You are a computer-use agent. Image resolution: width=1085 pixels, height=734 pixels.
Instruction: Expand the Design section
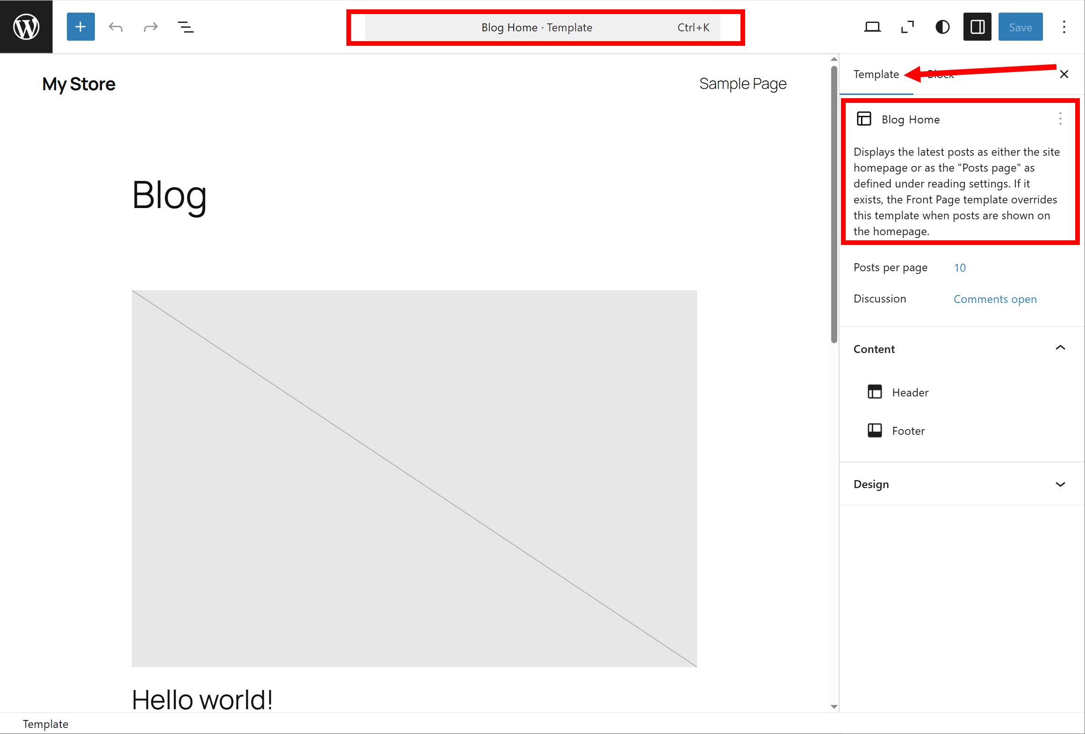pyautogui.click(x=1060, y=484)
